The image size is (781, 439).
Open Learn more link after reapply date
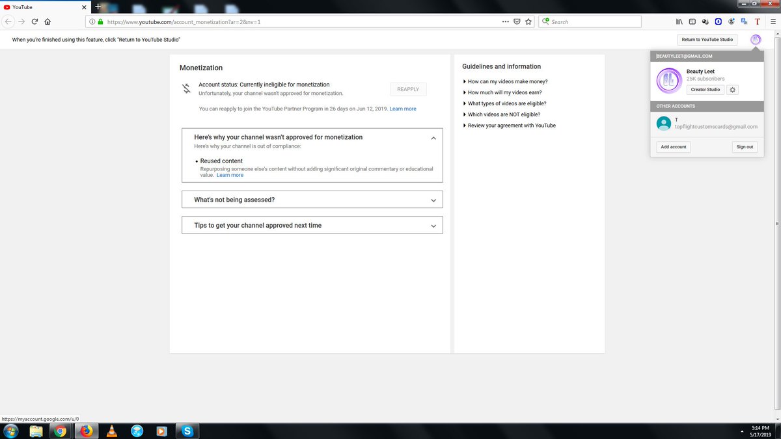pos(403,109)
